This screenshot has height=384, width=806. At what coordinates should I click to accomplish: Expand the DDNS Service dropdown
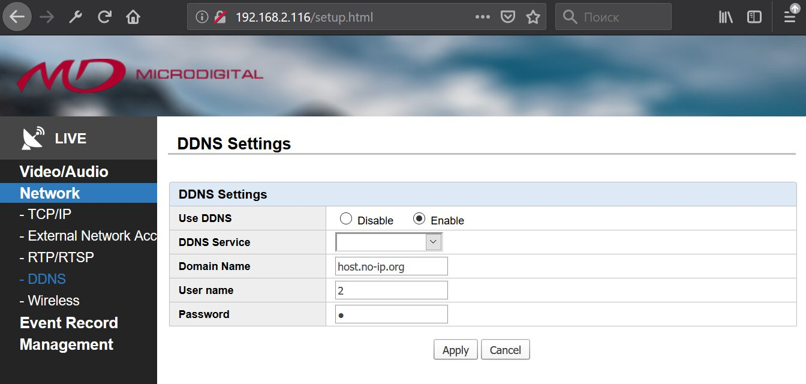coord(389,242)
